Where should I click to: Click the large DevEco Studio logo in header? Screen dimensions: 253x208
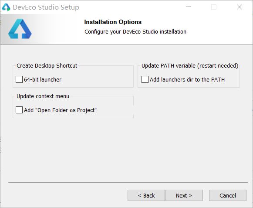click(20, 29)
